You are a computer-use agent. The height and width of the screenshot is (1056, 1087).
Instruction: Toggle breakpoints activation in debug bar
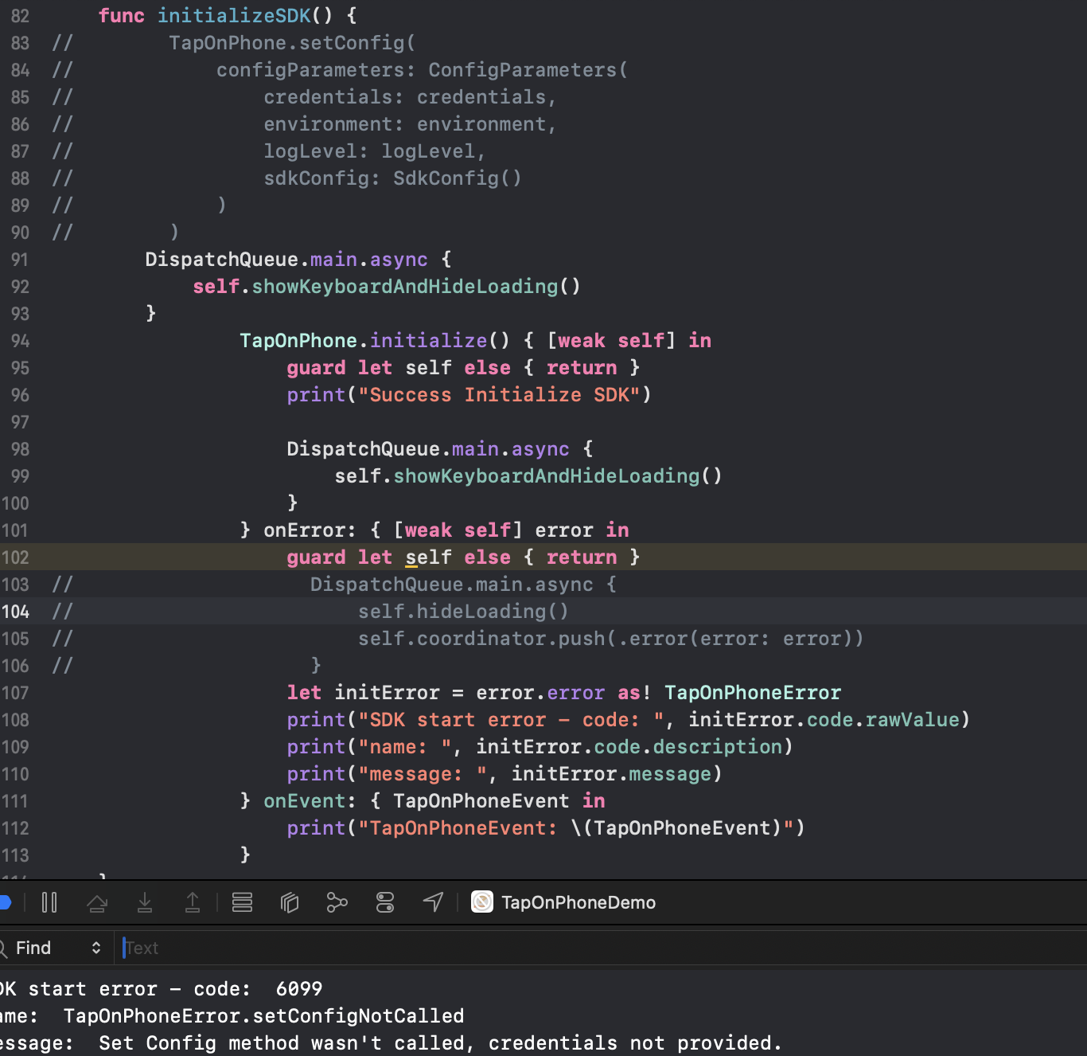coord(4,902)
